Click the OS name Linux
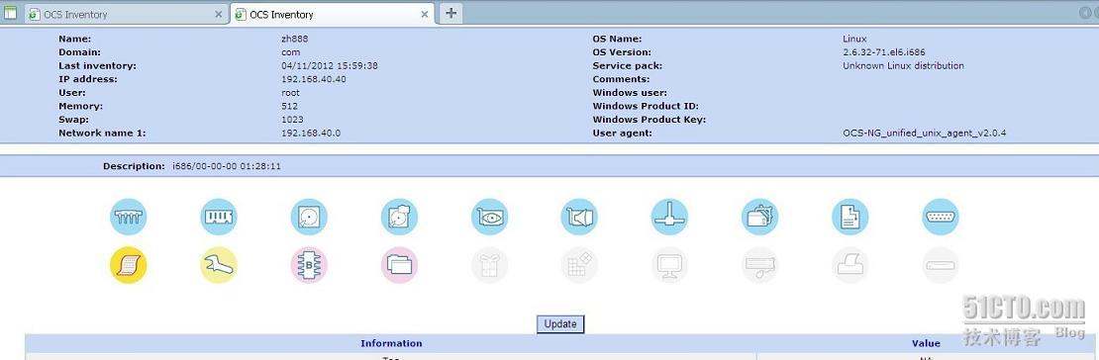Screen dimensions: 1099x360 [854, 40]
